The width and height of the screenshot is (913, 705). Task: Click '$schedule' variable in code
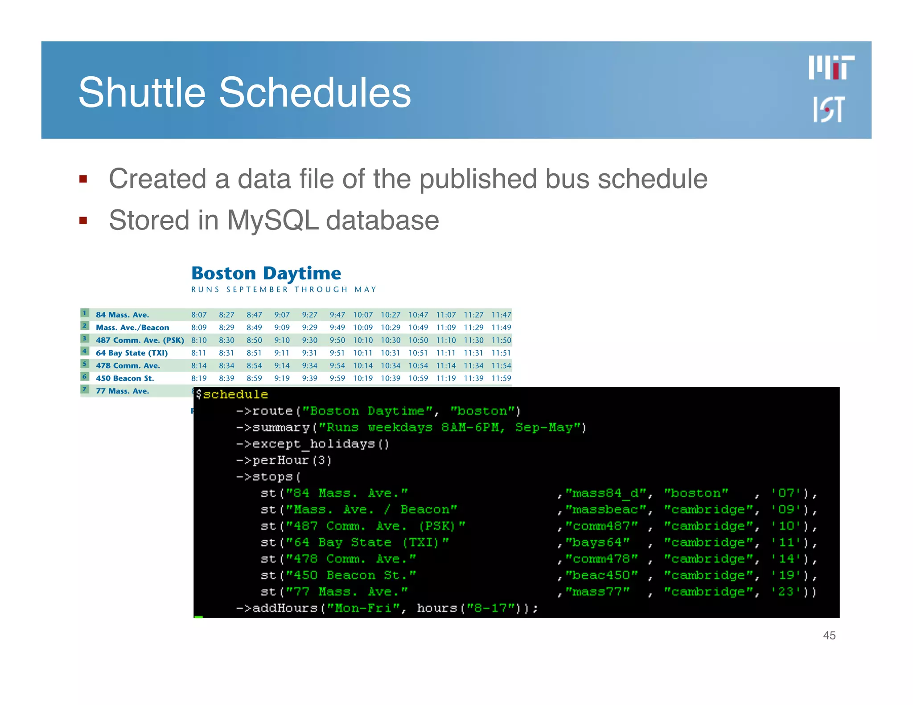point(232,395)
